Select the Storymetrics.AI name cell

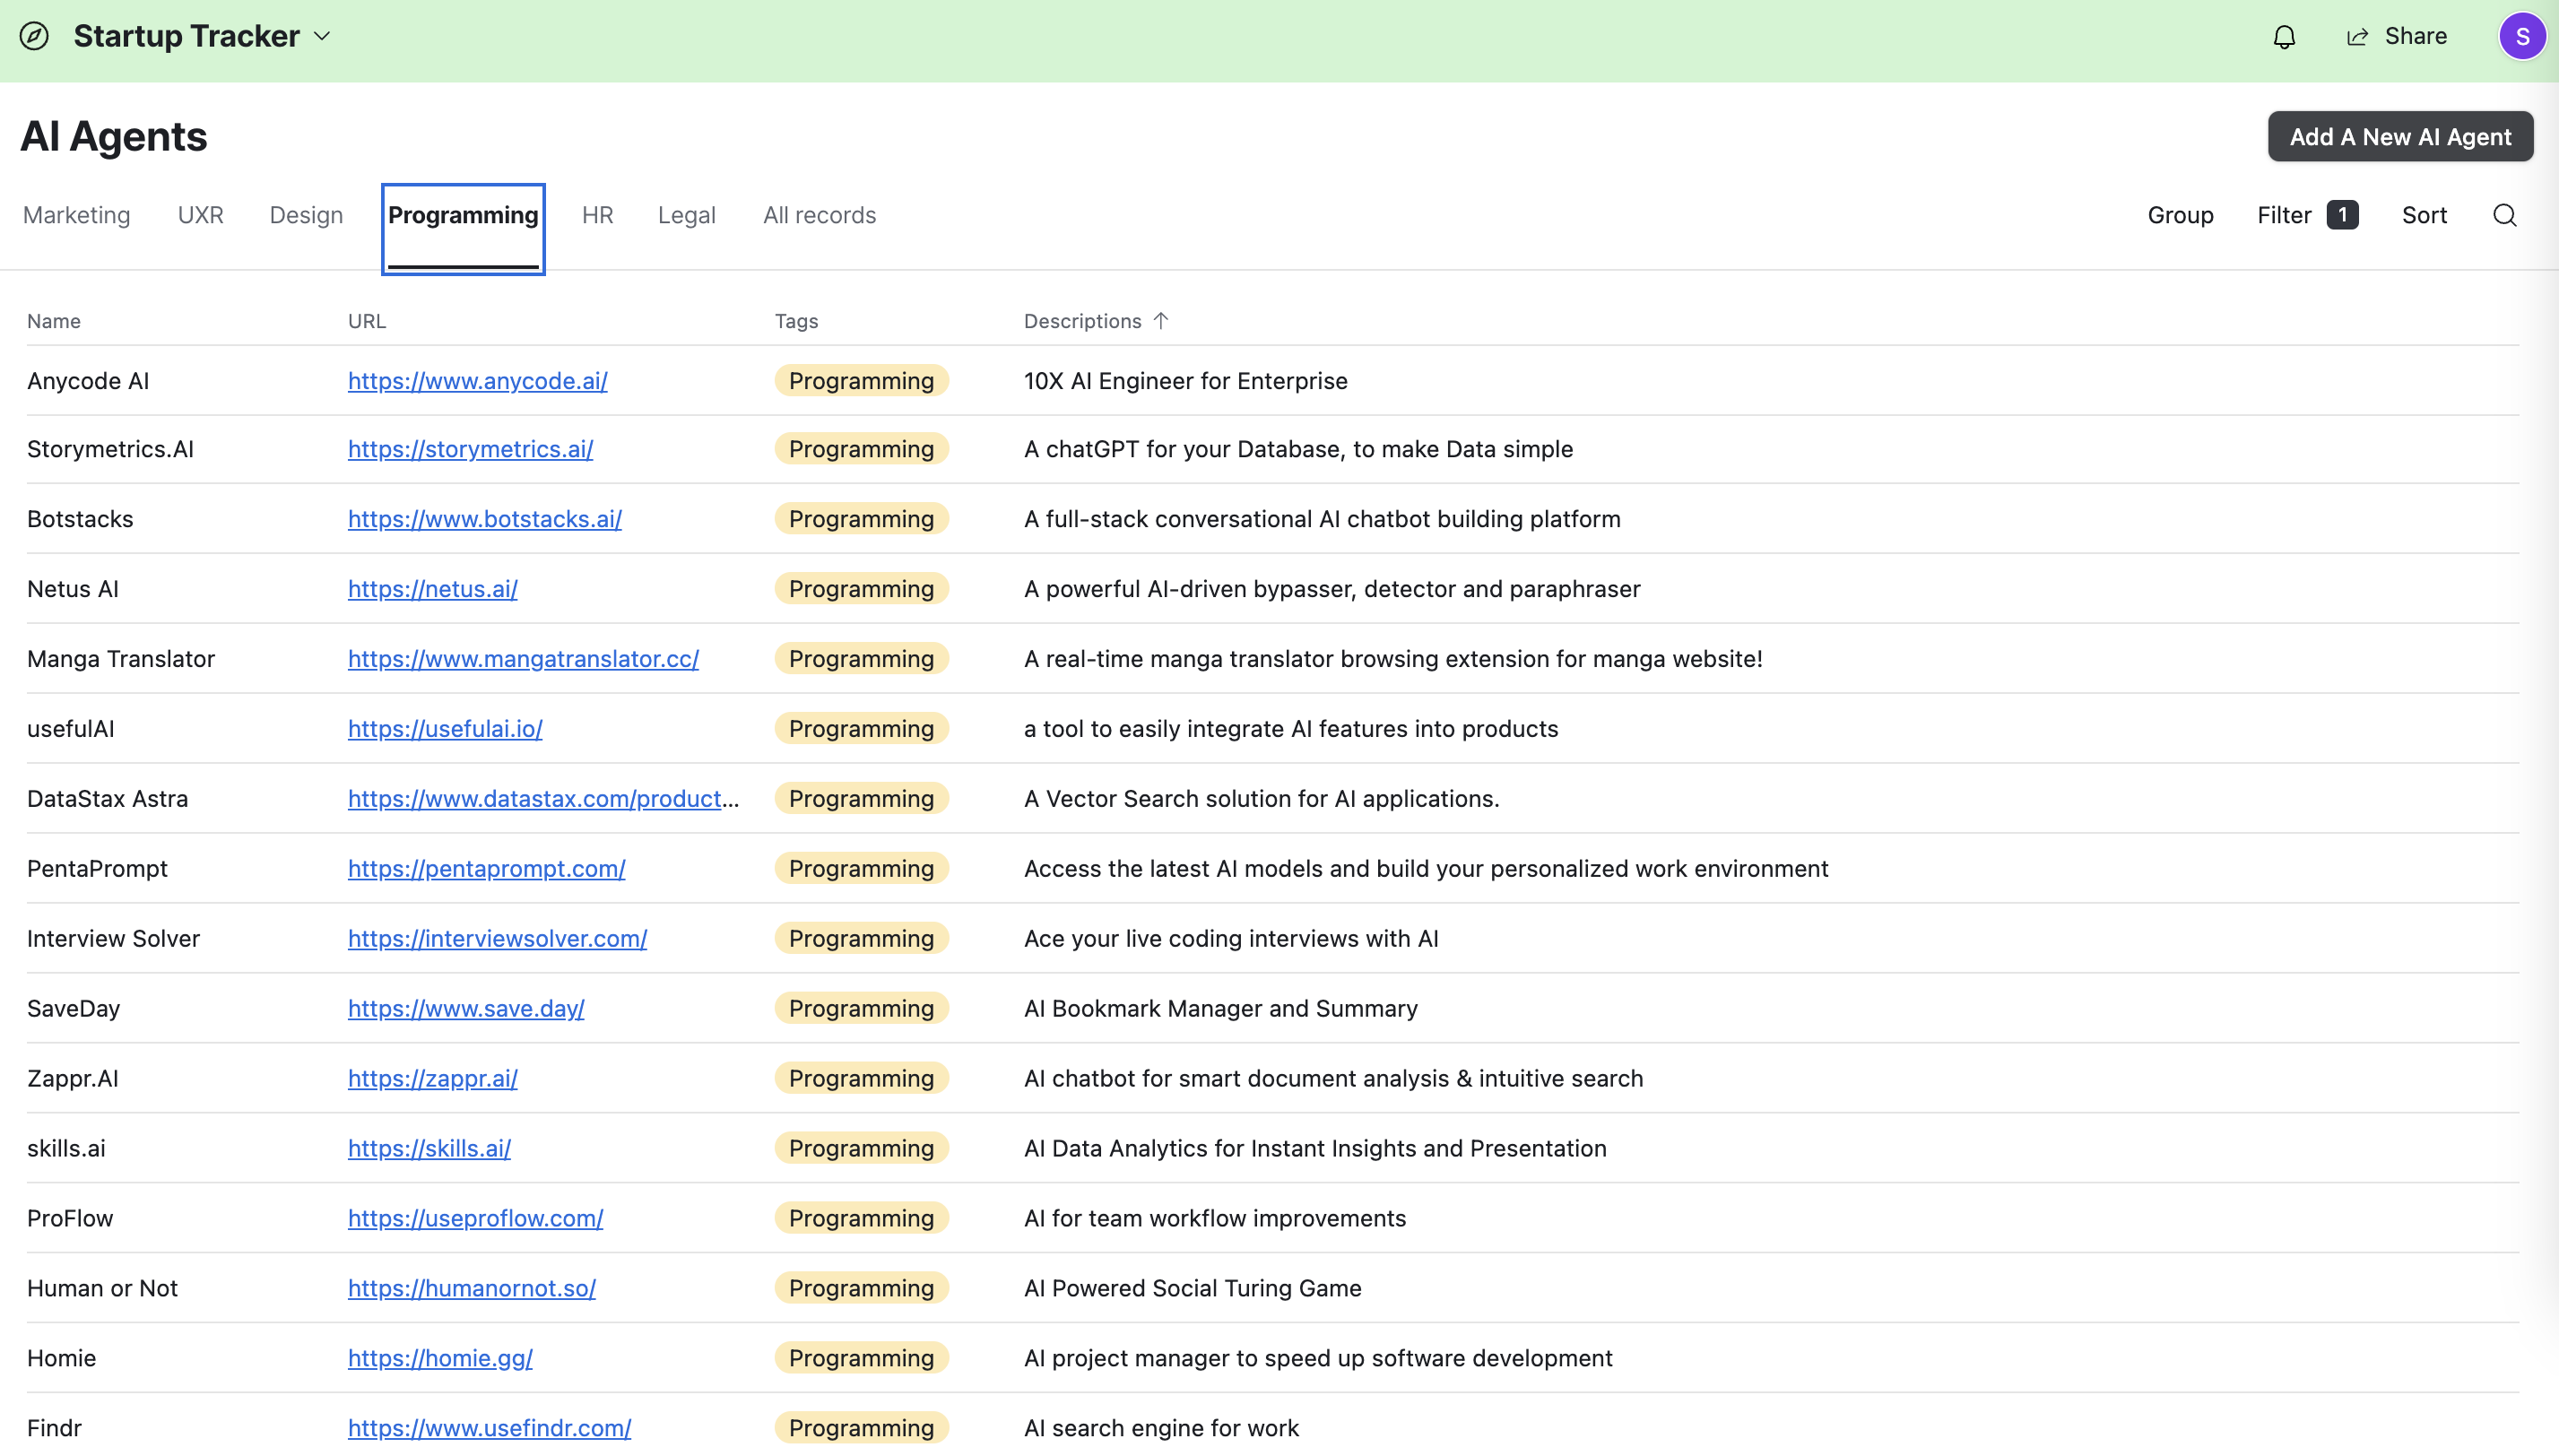110,449
